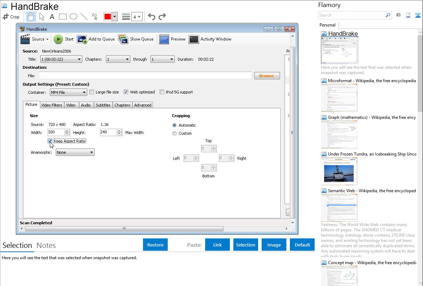Open the Container MP4 File dropdown

(68, 92)
